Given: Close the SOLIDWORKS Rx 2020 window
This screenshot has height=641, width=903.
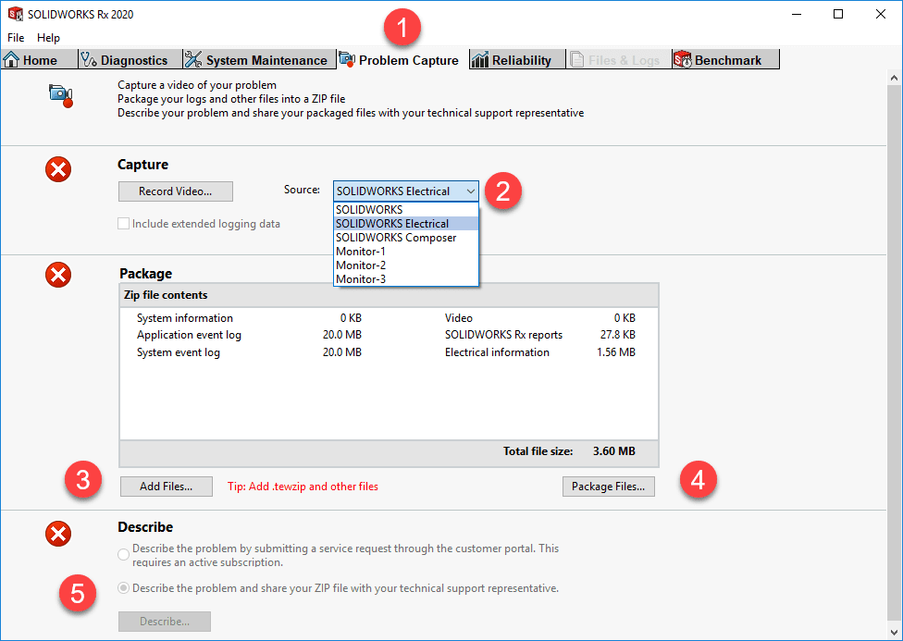Looking at the screenshot, I should pyautogui.click(x=881, y=14).
